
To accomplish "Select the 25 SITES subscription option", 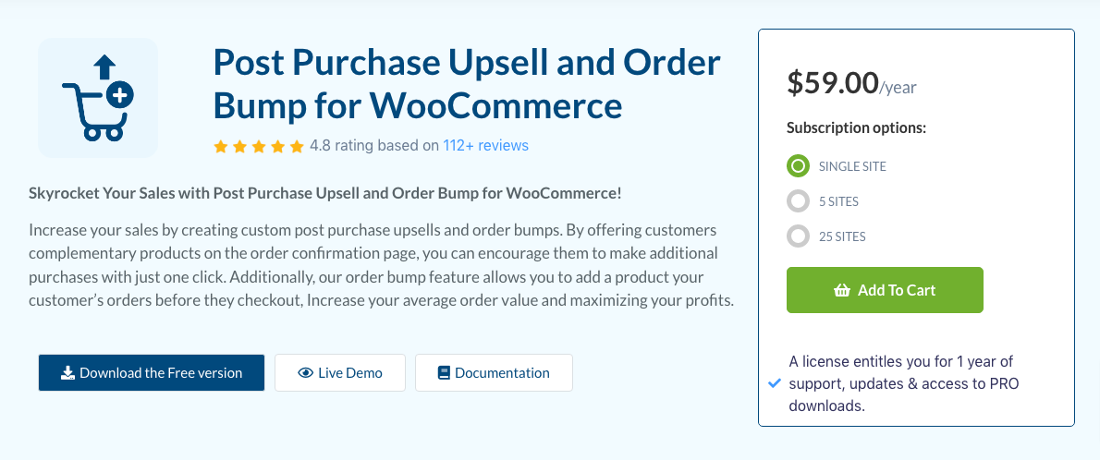I will pyautogui.click(x=798, y=236).
